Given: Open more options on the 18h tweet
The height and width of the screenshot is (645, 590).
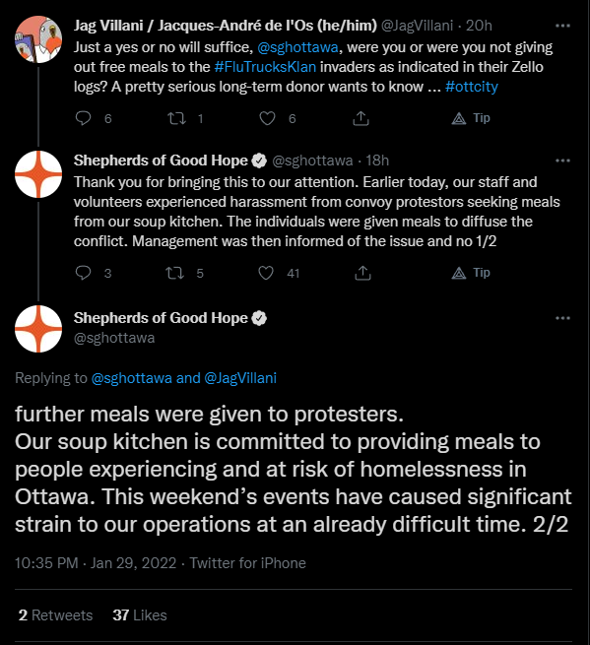Looking at the screenshot, I should [562, 161].
